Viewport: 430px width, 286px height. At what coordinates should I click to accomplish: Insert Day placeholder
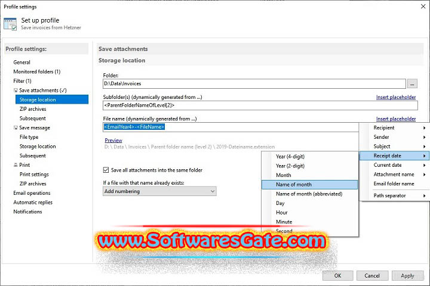pyautogui.click(x=310, y=203)
